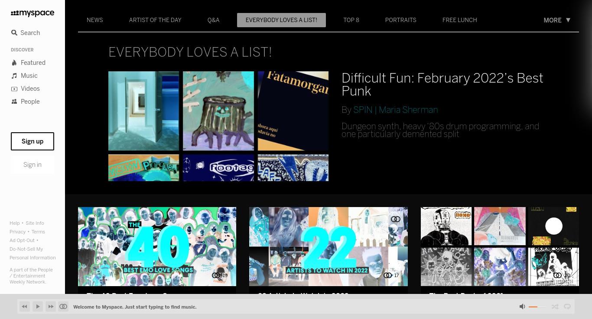This screenshot has width=592, height=319.
Task: Adjust the volume slider
Action: point(537,306)
